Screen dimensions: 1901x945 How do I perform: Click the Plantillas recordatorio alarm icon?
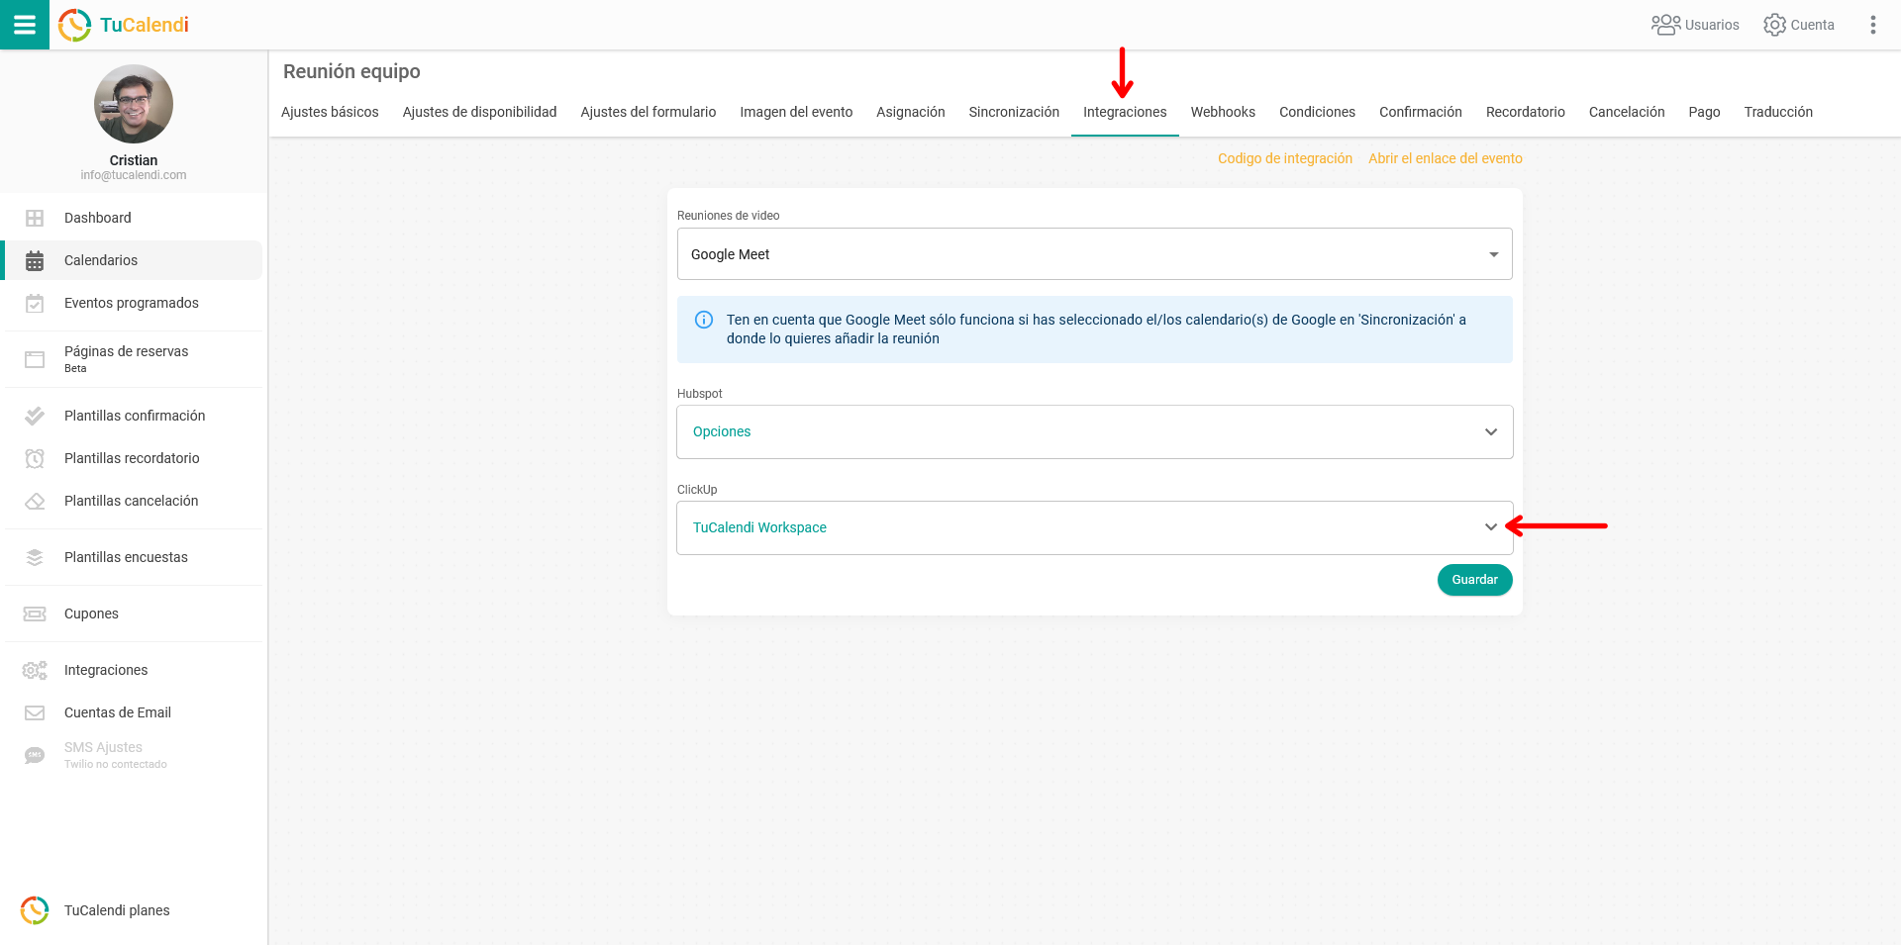tap(35, 458)
